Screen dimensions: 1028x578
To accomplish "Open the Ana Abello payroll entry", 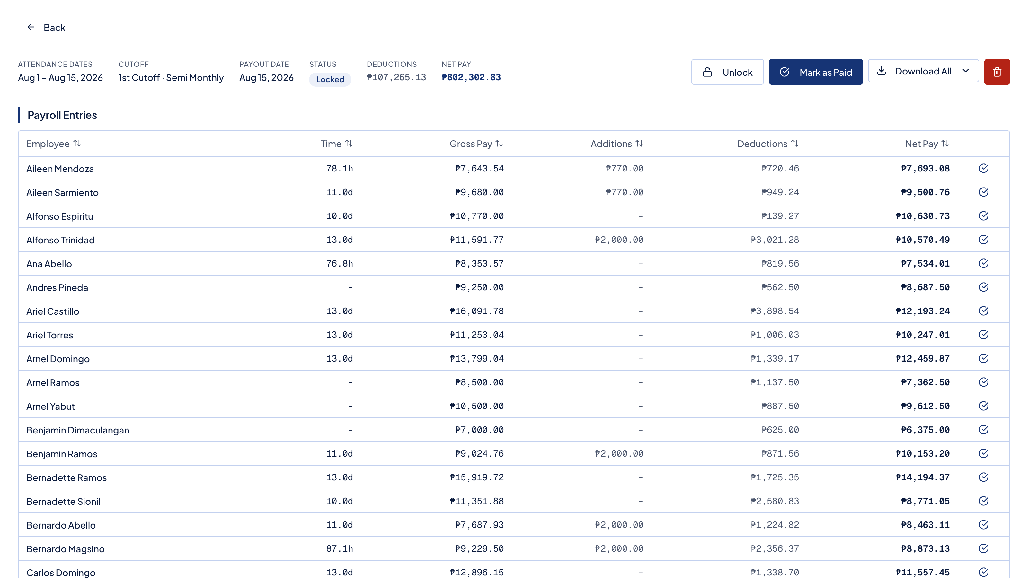I will pos(514,263).
